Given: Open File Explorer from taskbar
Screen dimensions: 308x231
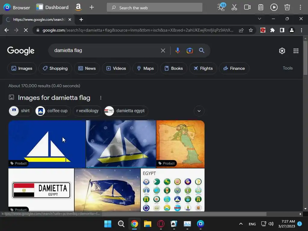Looking at the screenshot, I should pos(147,224).
